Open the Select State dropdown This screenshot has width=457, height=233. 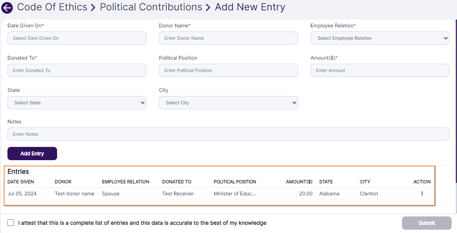pyautogui.click(x=77, y=103)
